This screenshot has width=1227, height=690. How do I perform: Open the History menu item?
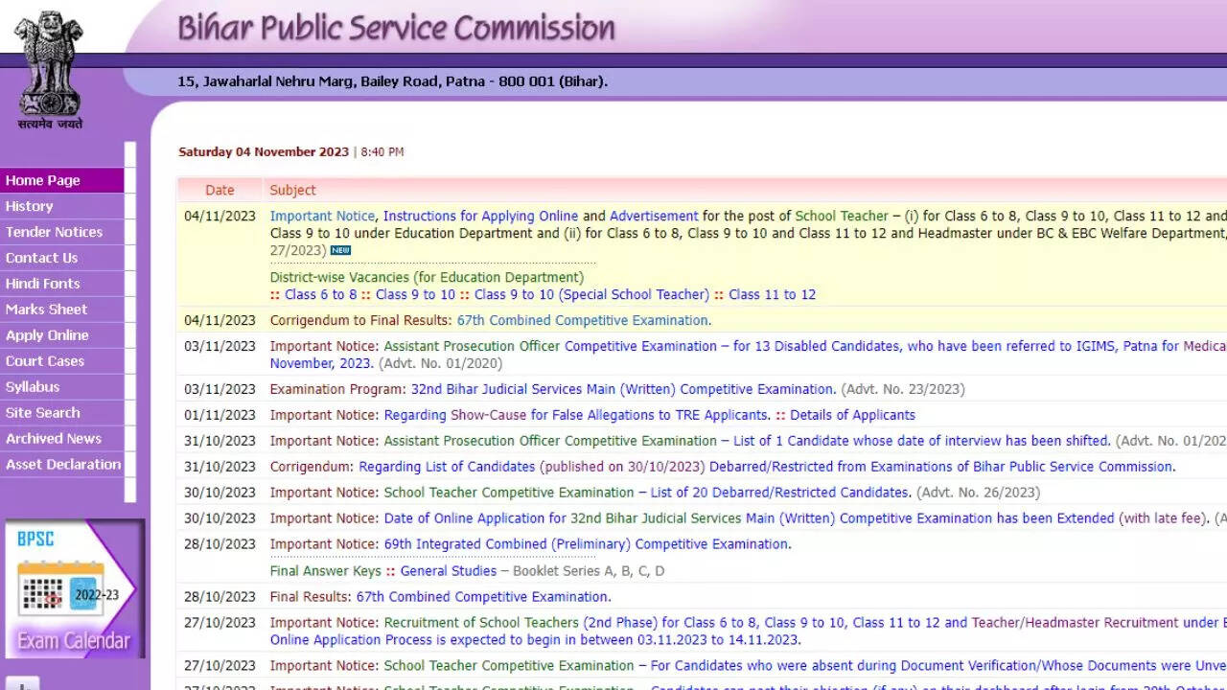[30, 206]
